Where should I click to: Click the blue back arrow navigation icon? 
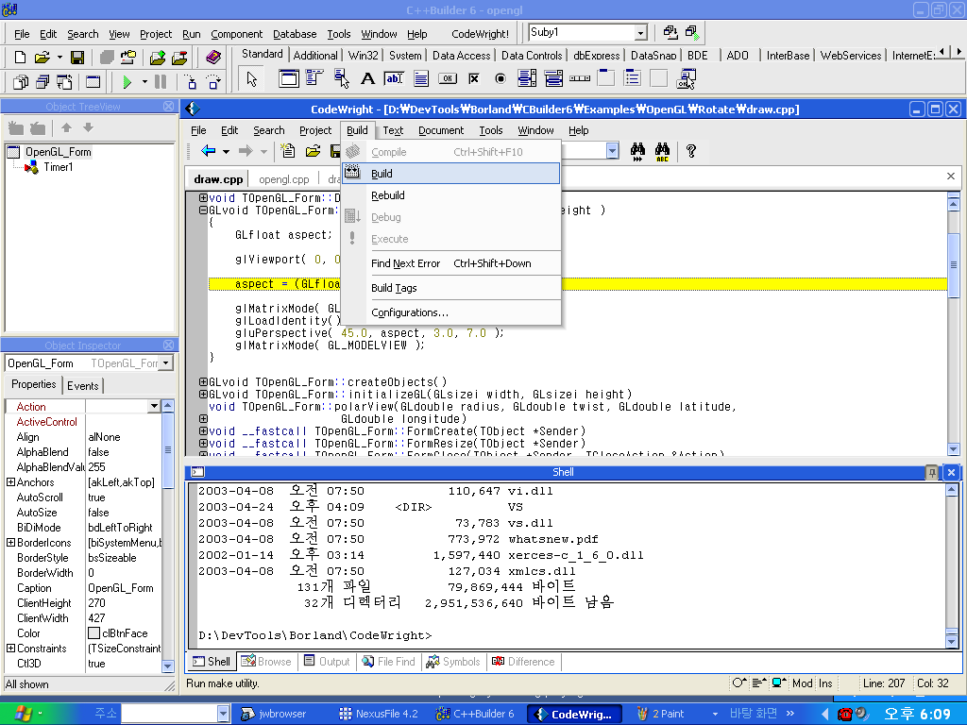pyautogui.click(x=209, y=151)
